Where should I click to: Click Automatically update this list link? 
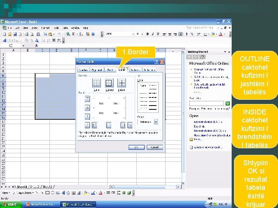(x=209, y=86)
